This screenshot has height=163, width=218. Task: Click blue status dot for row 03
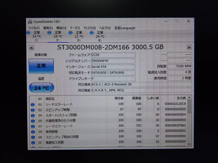tap(33, 110)
